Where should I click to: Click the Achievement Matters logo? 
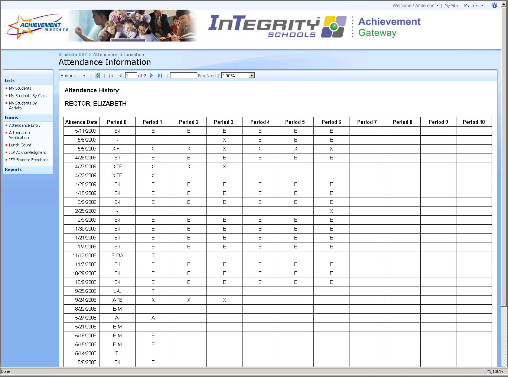[38, 26]
